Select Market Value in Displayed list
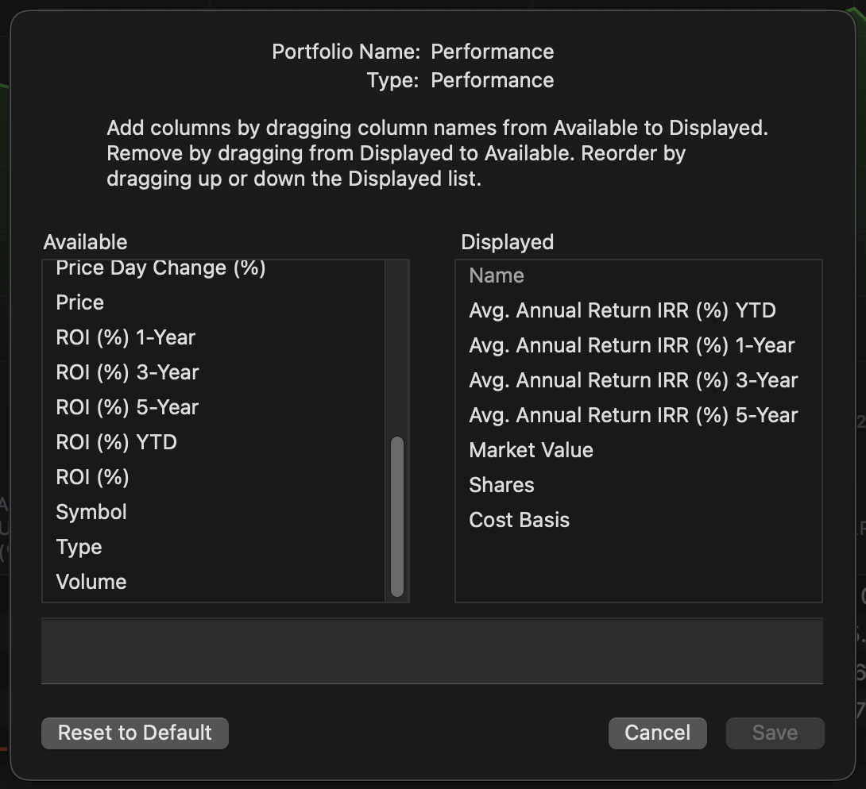866x789 pixels. (x=531, y=450)
